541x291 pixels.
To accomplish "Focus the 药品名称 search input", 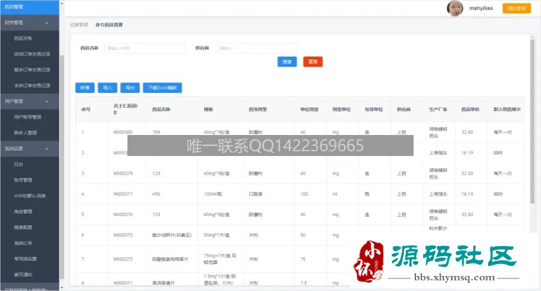I will (144, 48).
